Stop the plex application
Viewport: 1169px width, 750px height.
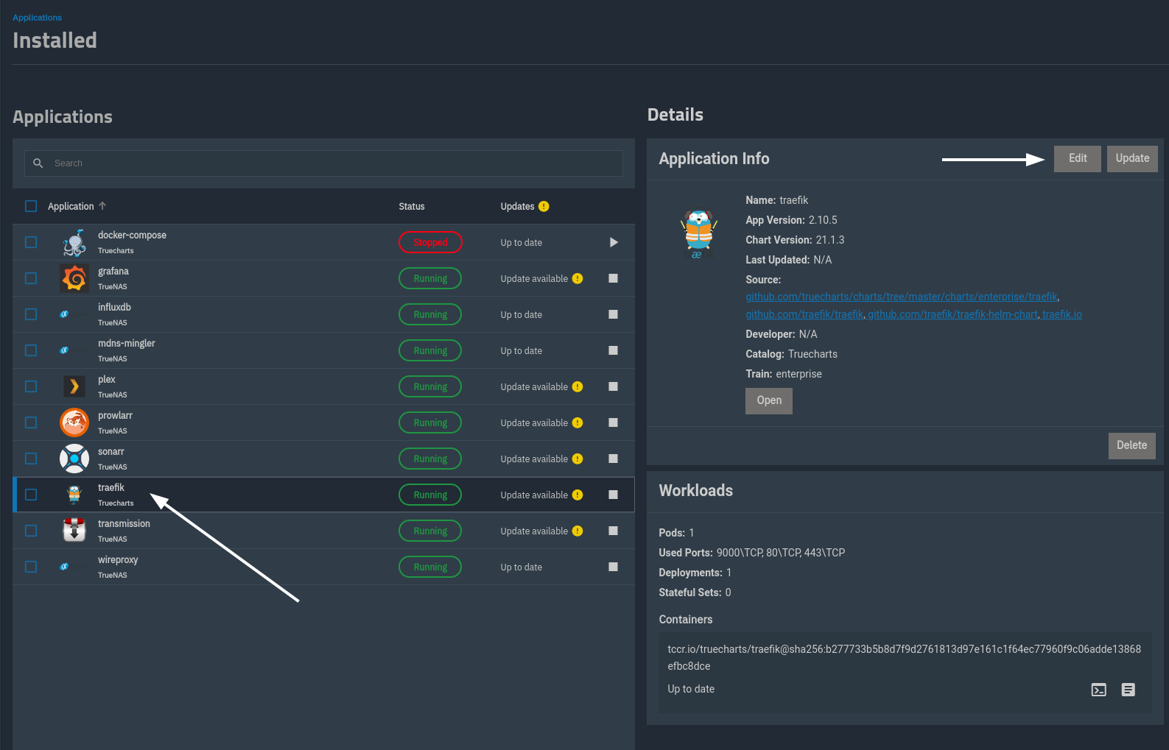pyautogui.click(x=613, y=386)
